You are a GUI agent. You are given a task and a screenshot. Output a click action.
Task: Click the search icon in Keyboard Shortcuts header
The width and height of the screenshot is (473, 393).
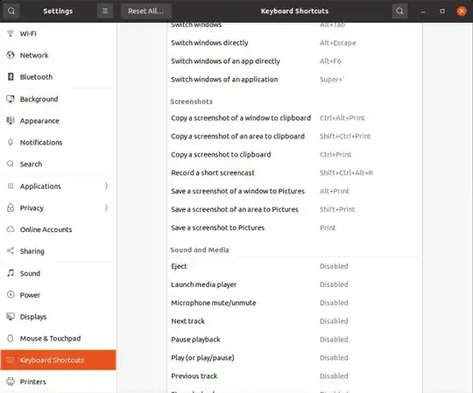point(399,11)
